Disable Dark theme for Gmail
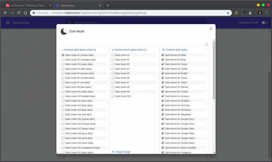Viewport: 272px width, 162px height. click(x=163, y=64)
